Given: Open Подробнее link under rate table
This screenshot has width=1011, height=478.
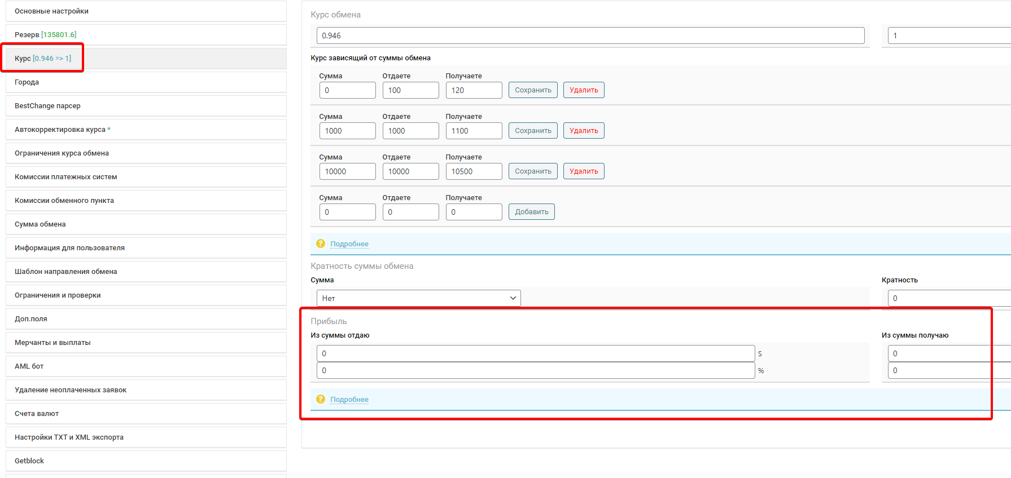Looking at the screenshot, I should tap(349, 244).
